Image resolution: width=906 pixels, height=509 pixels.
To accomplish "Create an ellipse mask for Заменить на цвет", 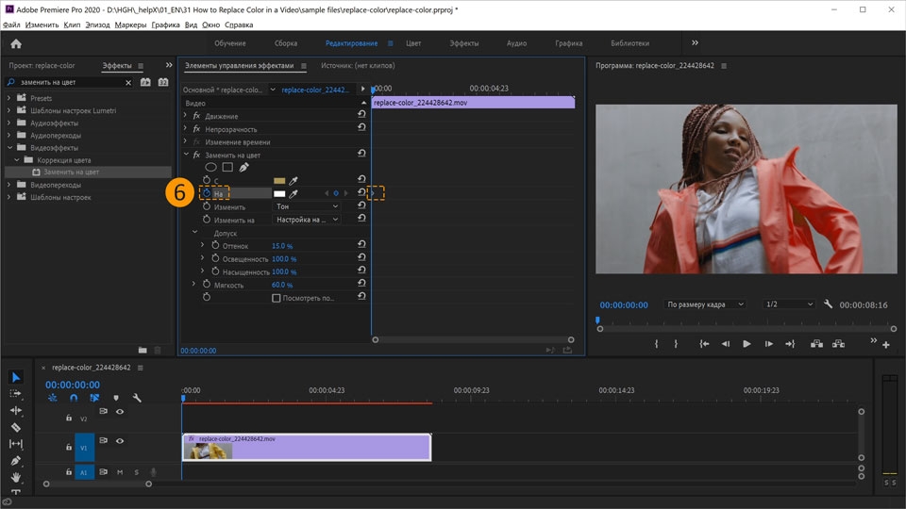I will [210, 167].
